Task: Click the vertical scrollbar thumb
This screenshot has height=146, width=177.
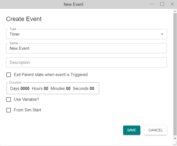Action: [175, 74]
